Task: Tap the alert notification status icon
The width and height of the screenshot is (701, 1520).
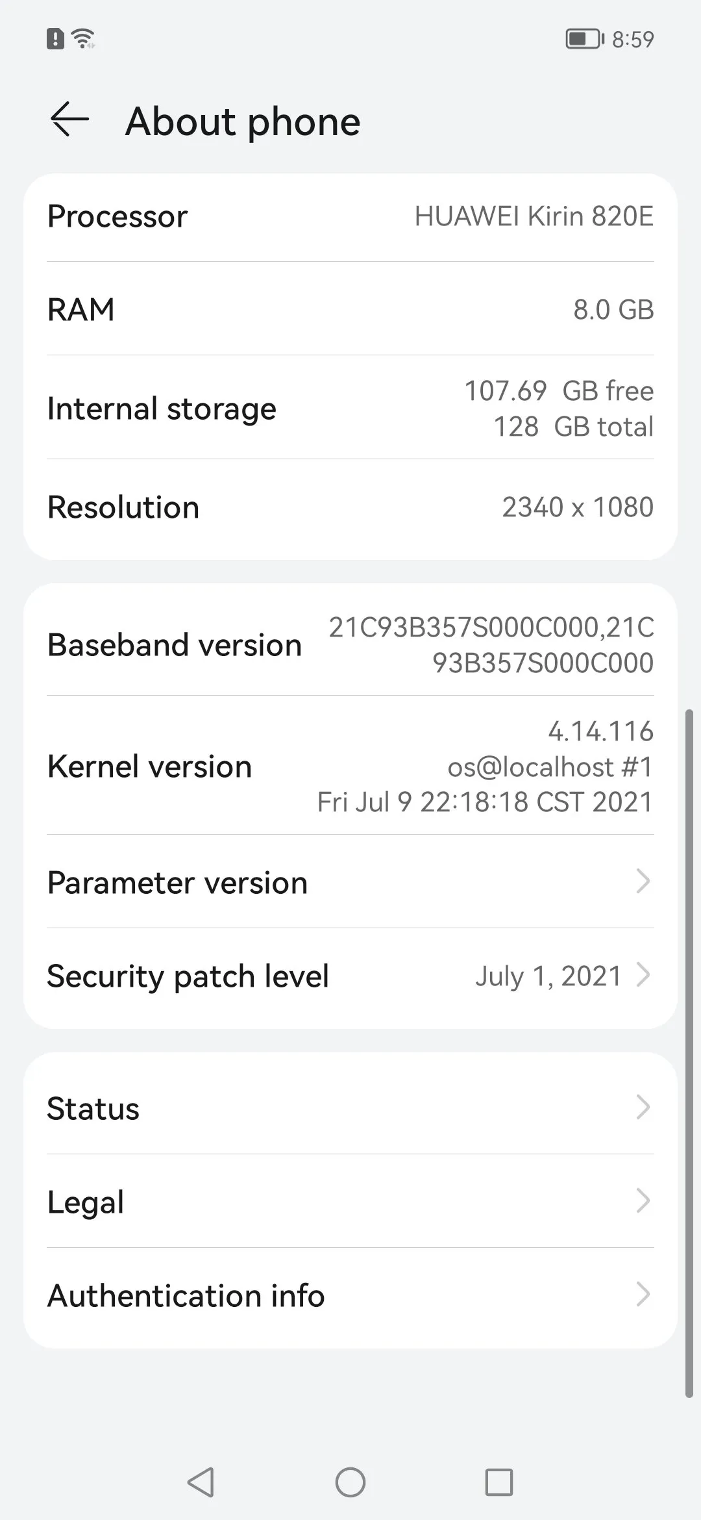Action: click(x=55, y=39)
